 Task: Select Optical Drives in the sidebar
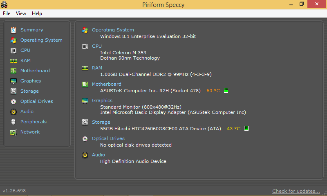click(x=37, y=101)
